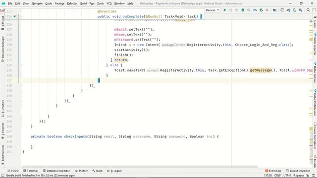Open the VCS menu
This screenshot has height=178, width=317.
(109, 3)
